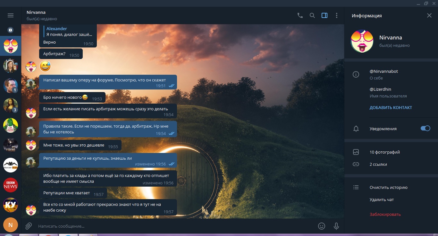Close the Информация panel
Viewport: 438px width, 236px height.
(x=429, y=15)
